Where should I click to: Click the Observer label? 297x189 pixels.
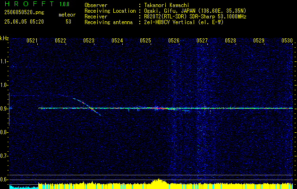[96, 5]
